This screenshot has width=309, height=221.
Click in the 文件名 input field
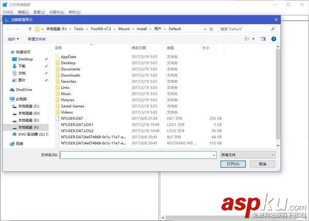(136, 155)
